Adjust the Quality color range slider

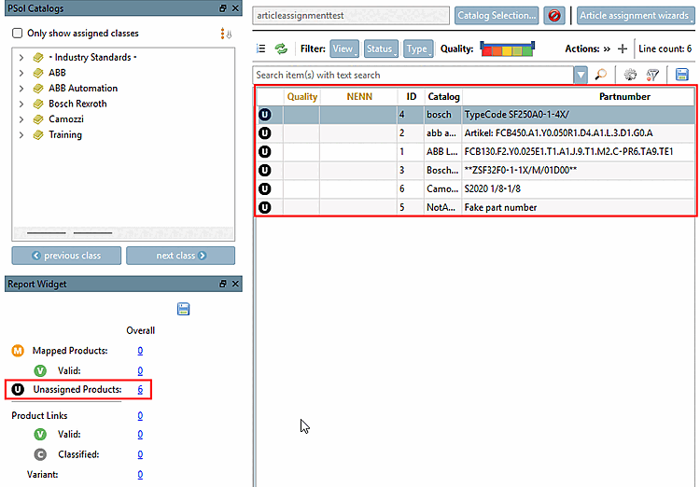click(507, 49)
